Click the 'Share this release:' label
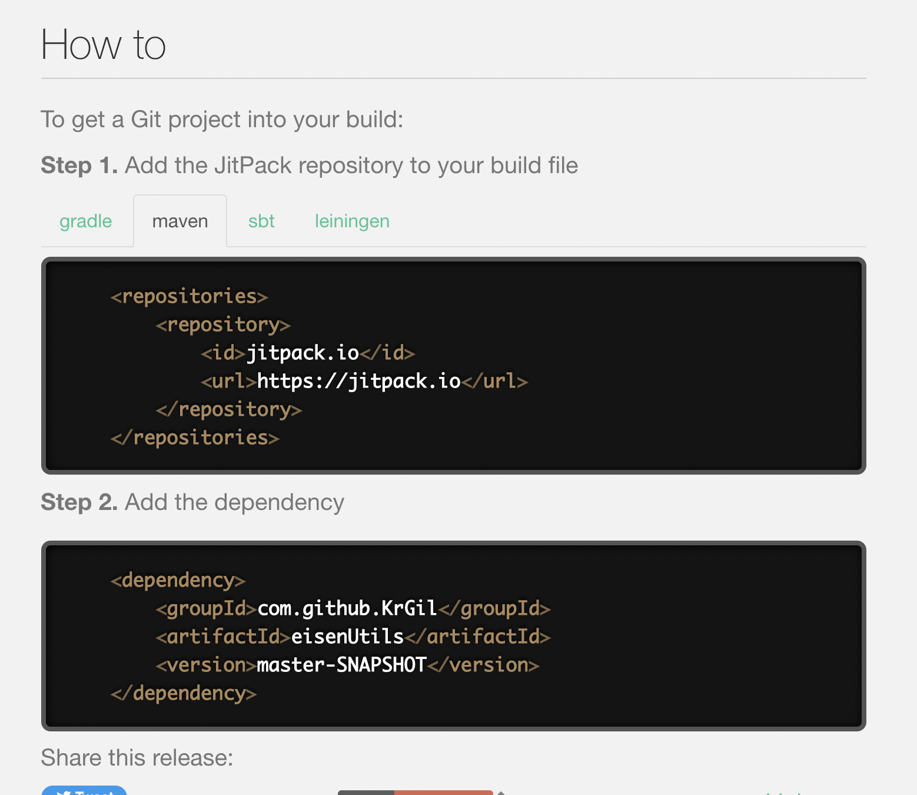 137,758
